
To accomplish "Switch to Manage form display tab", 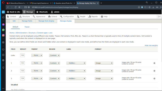I will (x=46, y=21).
